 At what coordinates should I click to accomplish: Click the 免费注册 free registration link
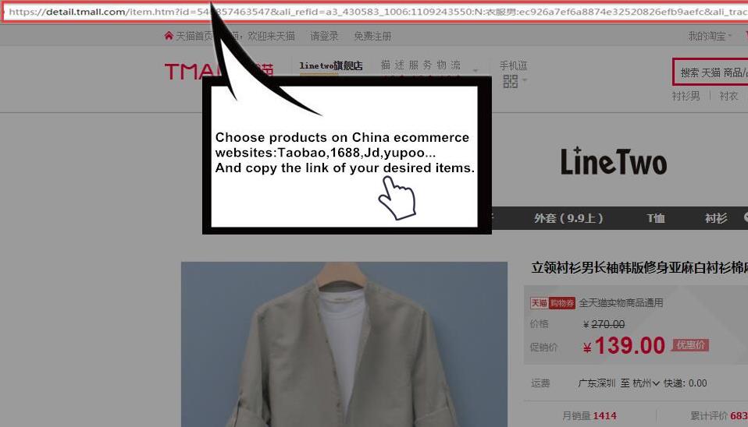tap(372, 36)
